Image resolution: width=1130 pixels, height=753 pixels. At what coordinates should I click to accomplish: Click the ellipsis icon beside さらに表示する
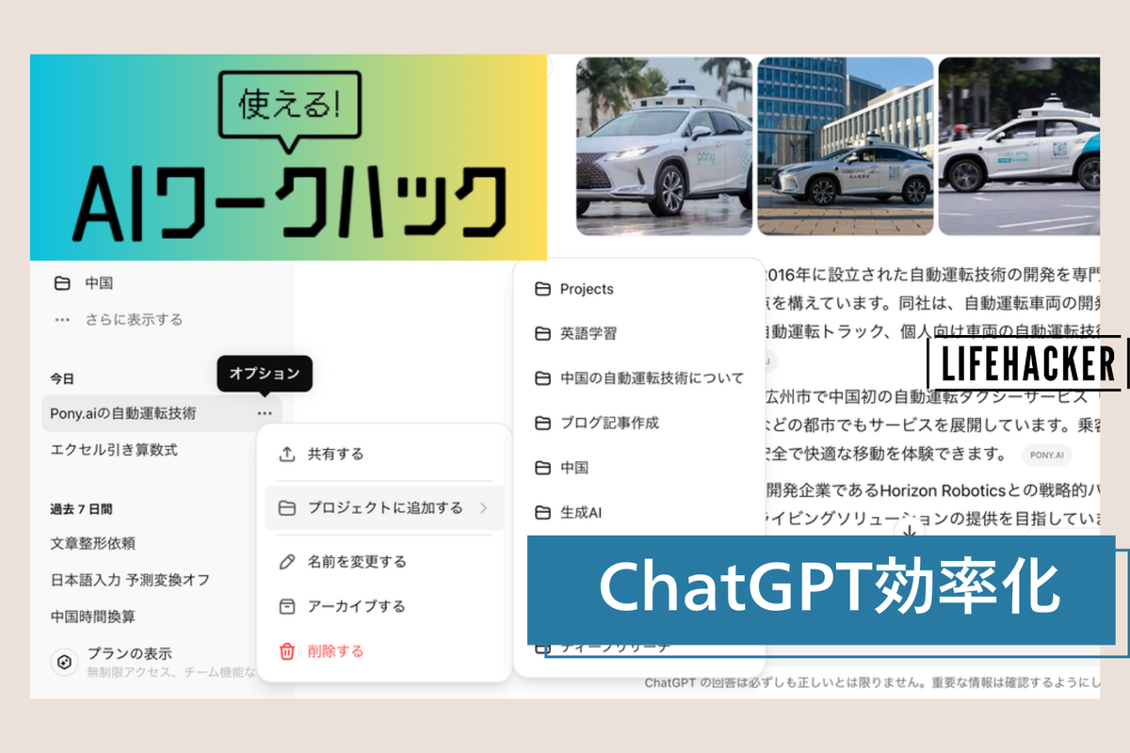(x=62, y=320)
